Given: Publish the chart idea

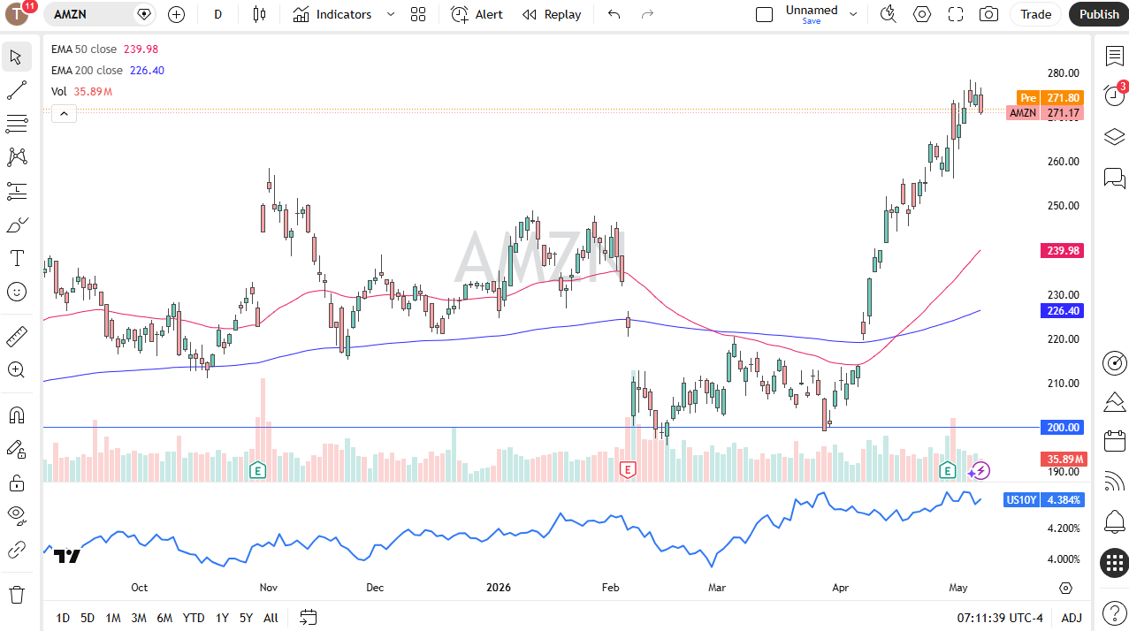Looking at the screenshot, I should [1099, 14].
